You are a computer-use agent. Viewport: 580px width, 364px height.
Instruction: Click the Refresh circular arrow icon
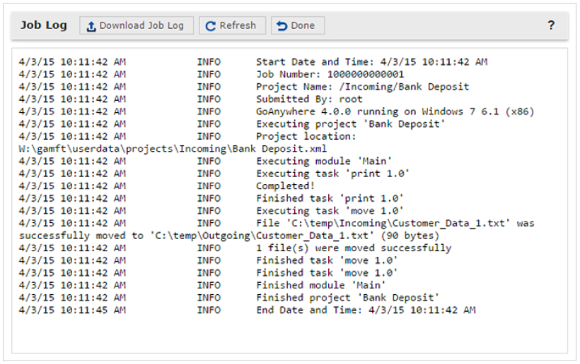point(210,26)
